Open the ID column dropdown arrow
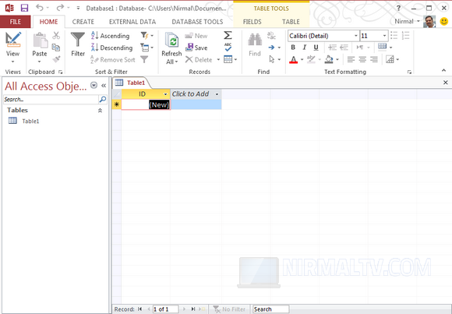This screenshot has width=452, height=314. 165,94
